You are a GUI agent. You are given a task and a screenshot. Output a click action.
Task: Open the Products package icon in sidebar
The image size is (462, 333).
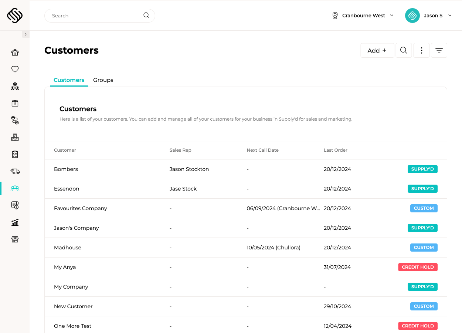[x=15, y=103]
